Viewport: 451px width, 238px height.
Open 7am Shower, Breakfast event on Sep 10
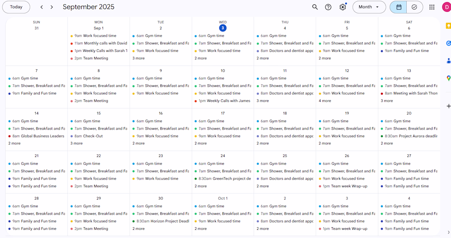[223, 86]
